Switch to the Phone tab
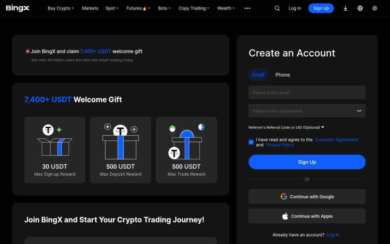This screenshot has height=244, width=390. pyautogui.click(x=283, y=75)
